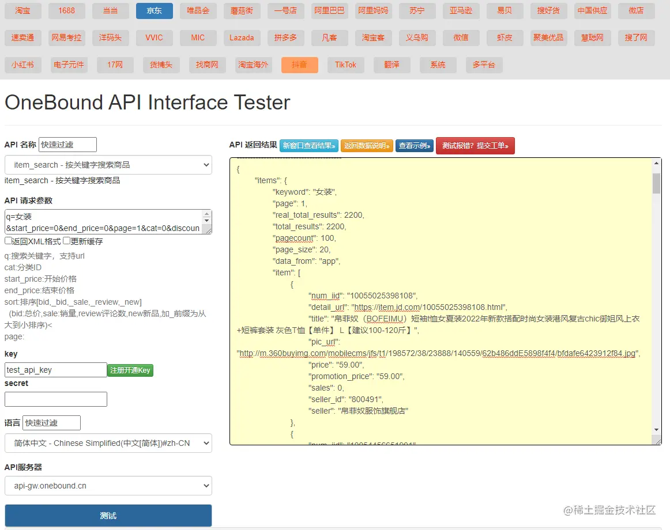Click the request parameters scroll-up arrow
670x530 pixels.
click(x=207, y=214)
